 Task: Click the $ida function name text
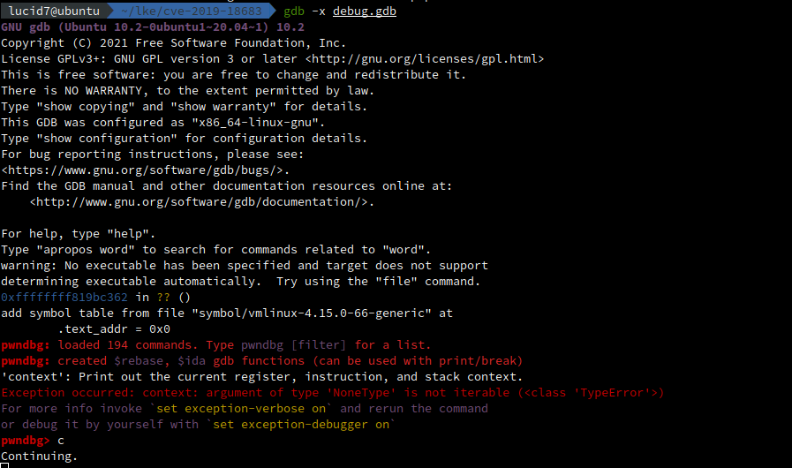192,361
